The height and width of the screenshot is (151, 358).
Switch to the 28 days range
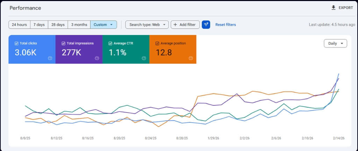point(58,24)
